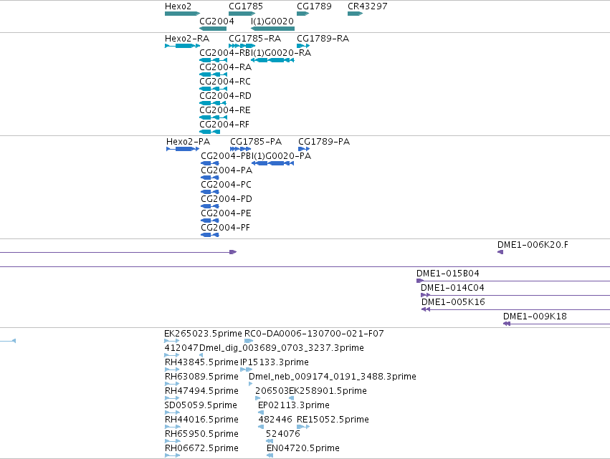This screenshot has height=459, width=610.
Task: Select the RH65950.5prime EST arrow
Action: [173, 441]
